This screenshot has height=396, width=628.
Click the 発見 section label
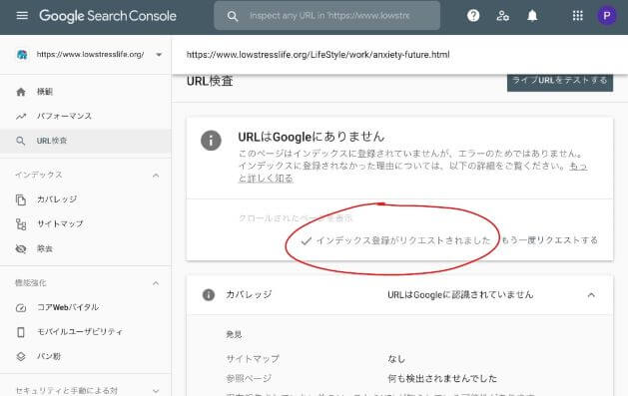(x=234, y=335)
